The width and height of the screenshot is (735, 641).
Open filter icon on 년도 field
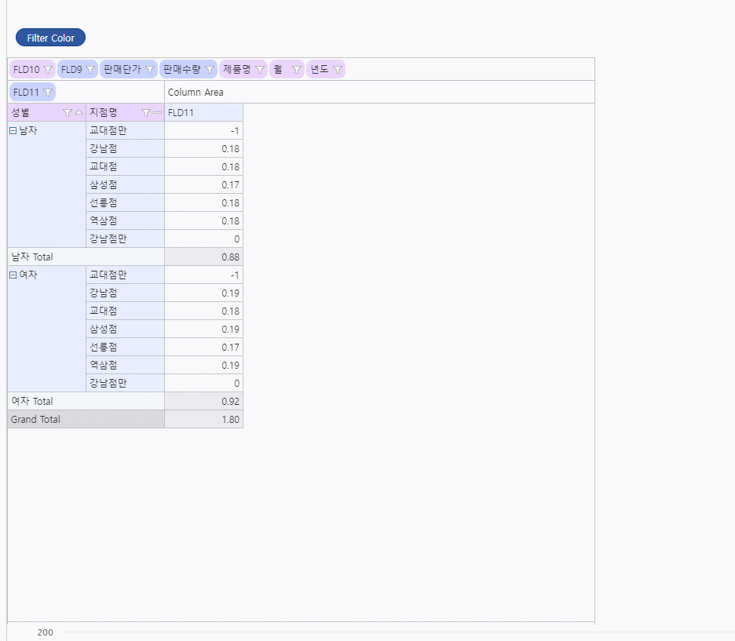338,70
